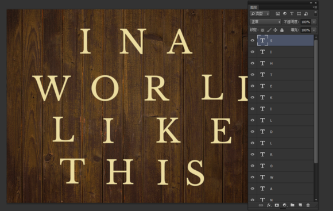Open the 不透明度 opacity slider arrow
Viewport: 333px width, 211px height.
pos(314,22)
